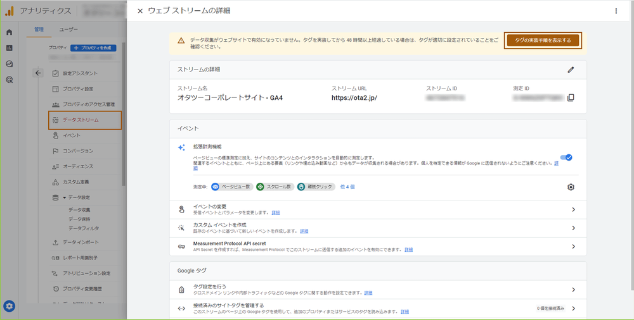Expand the イベントの変更 row chevron
Image resolution: width=634 pixels, height=320 pixels.
573,209
